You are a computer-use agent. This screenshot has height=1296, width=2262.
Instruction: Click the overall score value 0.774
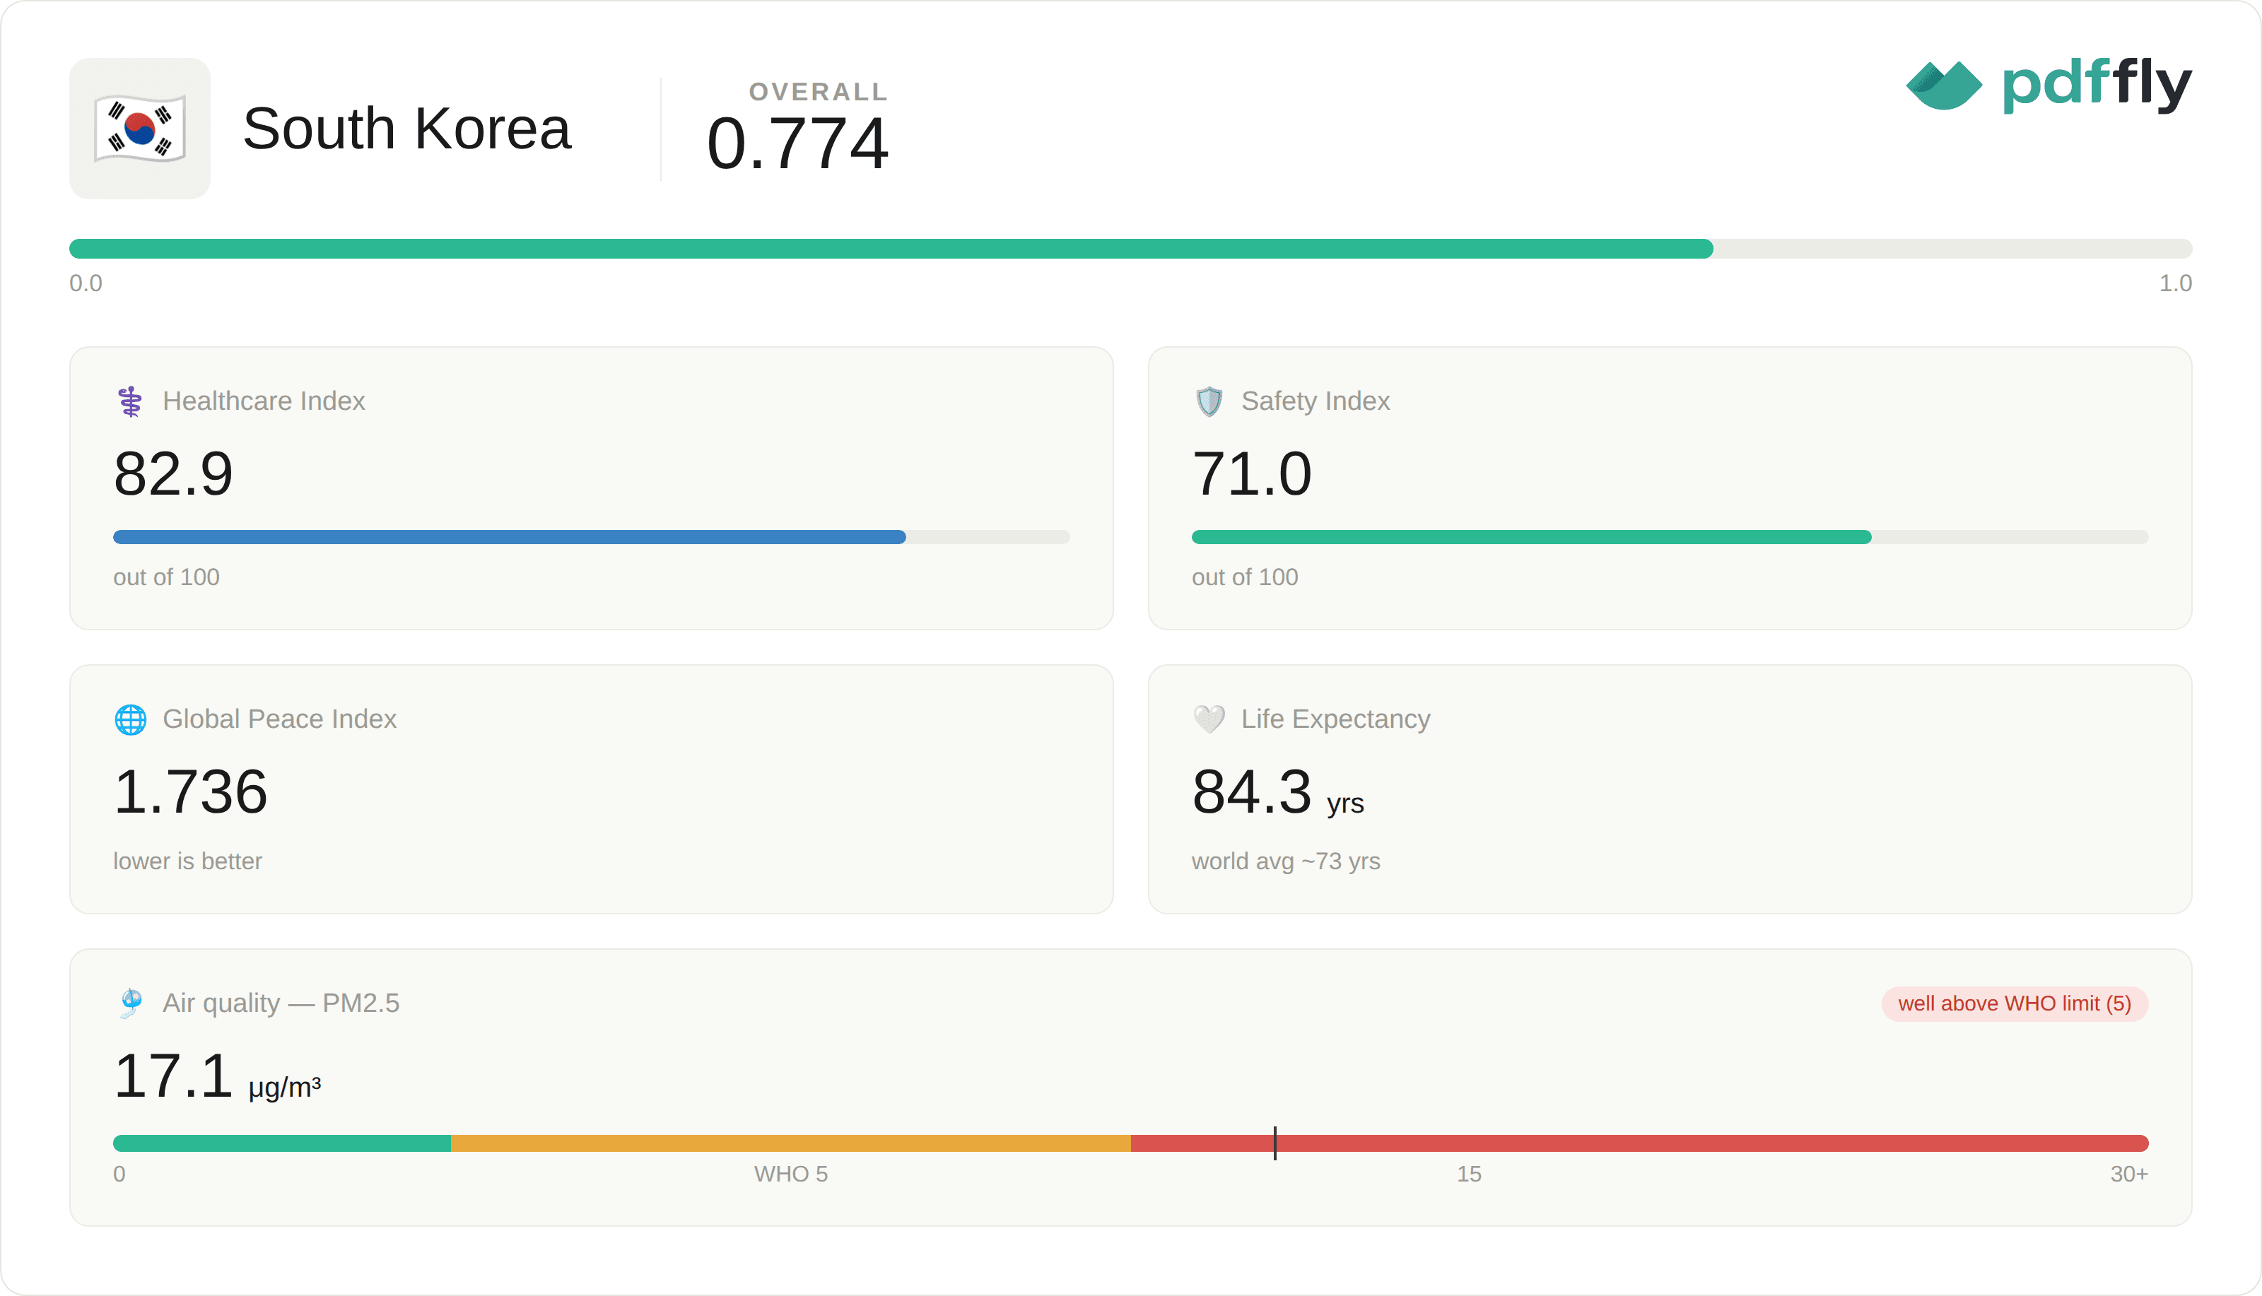[797, 143]
